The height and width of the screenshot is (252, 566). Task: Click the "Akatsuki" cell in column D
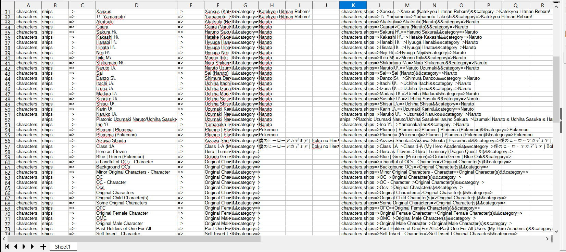click(137, 22)
